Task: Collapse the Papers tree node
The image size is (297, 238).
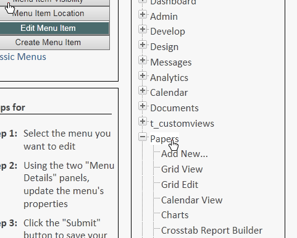Action: 143,137
